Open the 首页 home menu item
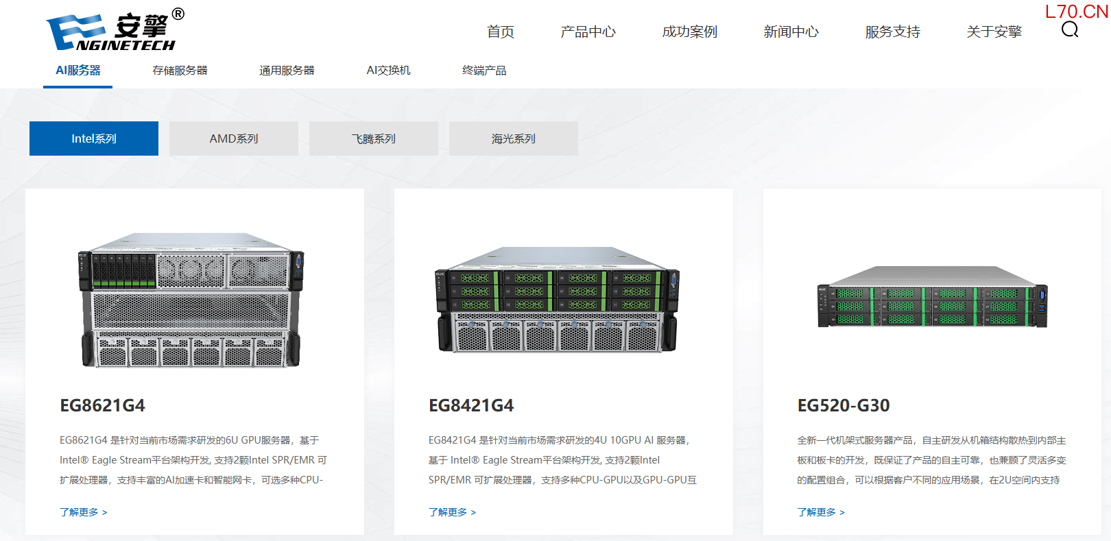Screen dimensions: 1111x541 click(500, 32)
